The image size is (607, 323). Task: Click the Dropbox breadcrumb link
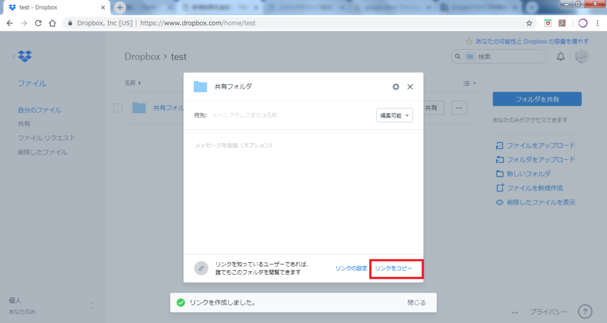(142, 57)
